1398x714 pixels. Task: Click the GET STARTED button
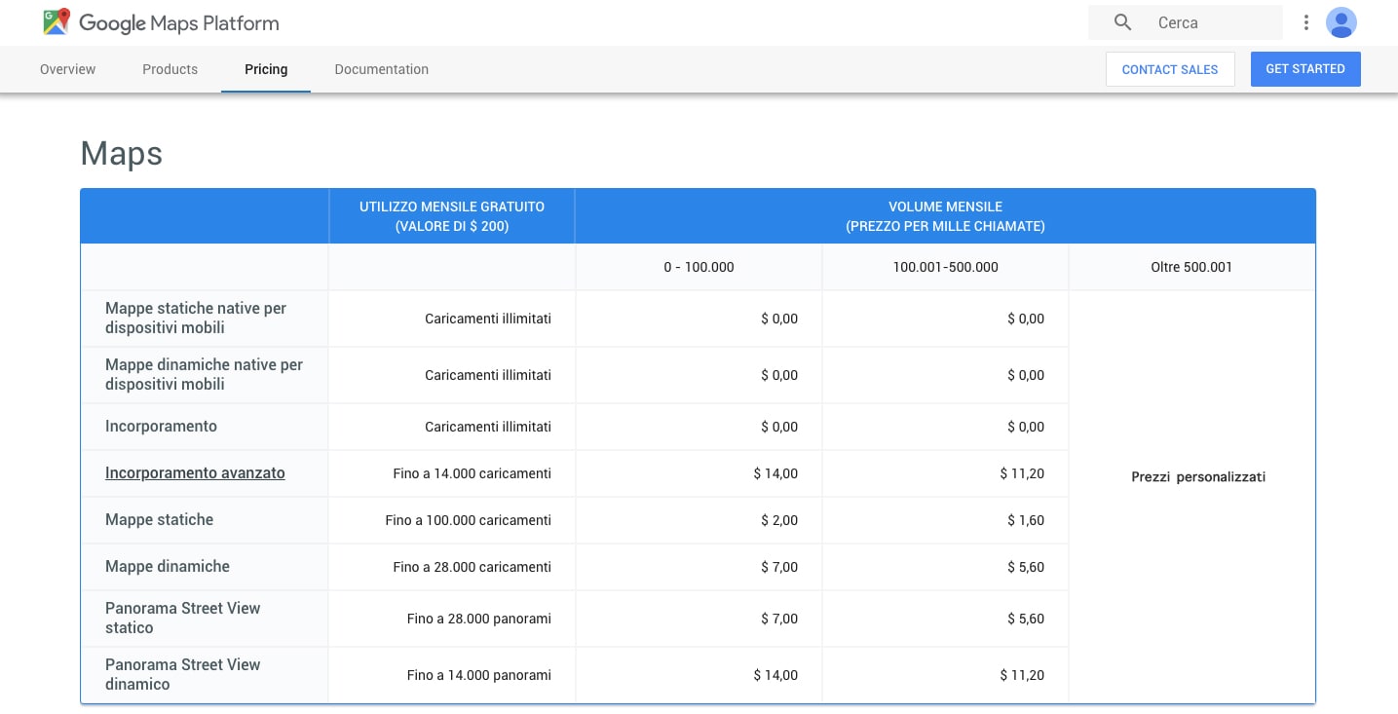[1305, 69]
